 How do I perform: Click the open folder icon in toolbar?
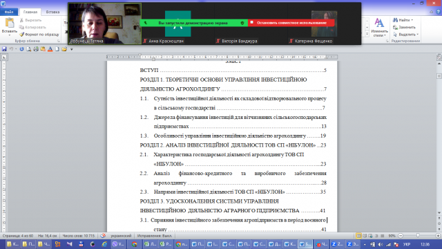coord(64,49)
